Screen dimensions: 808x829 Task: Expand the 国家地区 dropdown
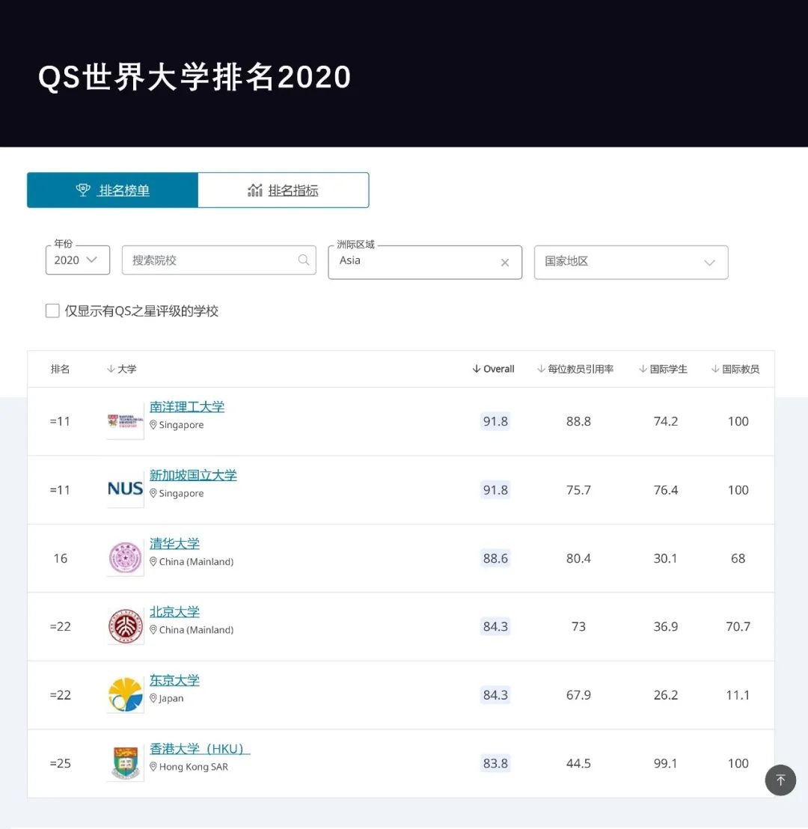pyautogui.click(x=631, y=262)
